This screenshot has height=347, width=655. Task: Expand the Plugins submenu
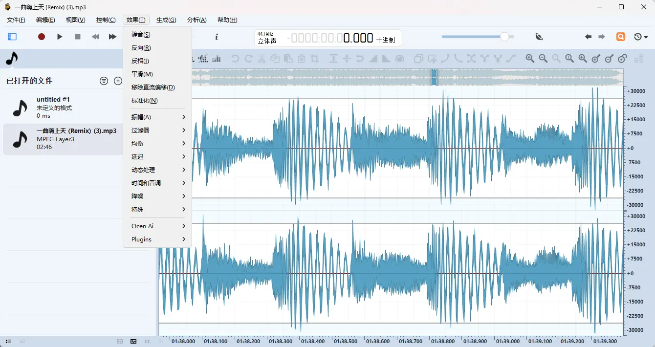[x=157, y=239]
